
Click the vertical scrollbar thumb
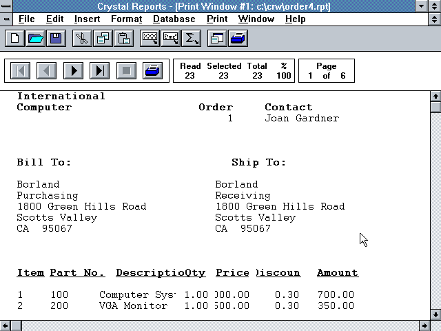point(435,108)
